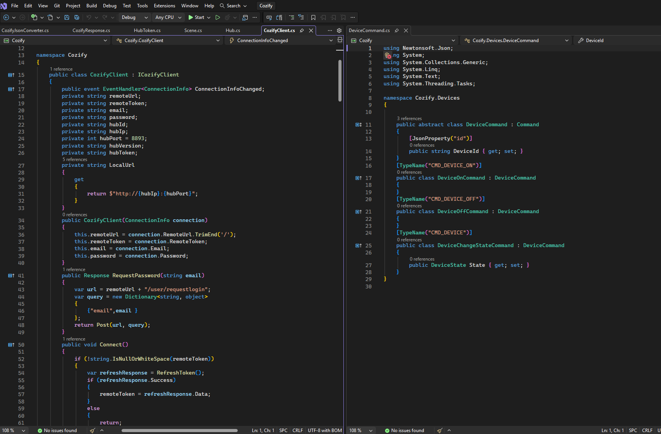661x434 pixels.
Task: Click 'No issues found' in left status bar
Action: [x=57, y=431]
